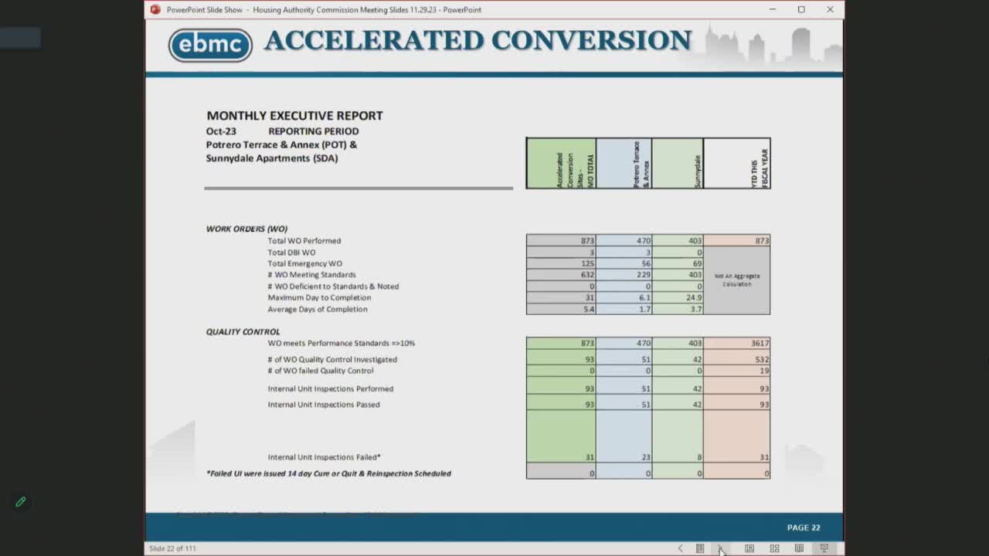Click "Potrero Terrace & Annex (POT) &" subtitle line
Image resolution: width=989 pixels, height=556 pixels.
tap(281, 144)
